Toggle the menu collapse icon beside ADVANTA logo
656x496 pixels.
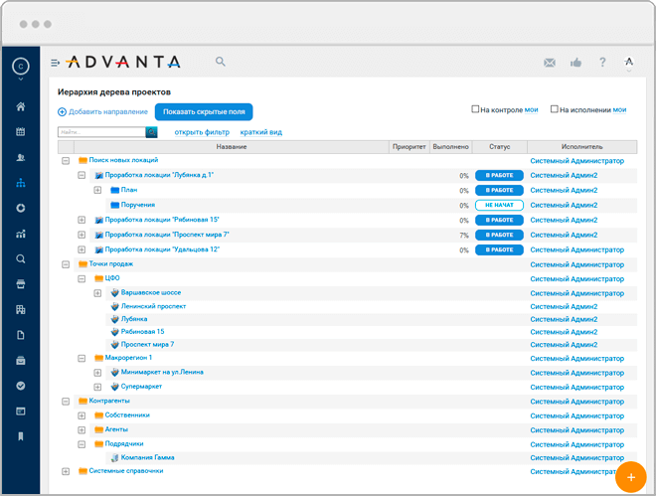[x=56, y=63]
